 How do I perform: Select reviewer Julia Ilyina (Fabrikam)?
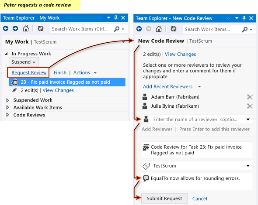pyautogui.click(x=175, y=106)
